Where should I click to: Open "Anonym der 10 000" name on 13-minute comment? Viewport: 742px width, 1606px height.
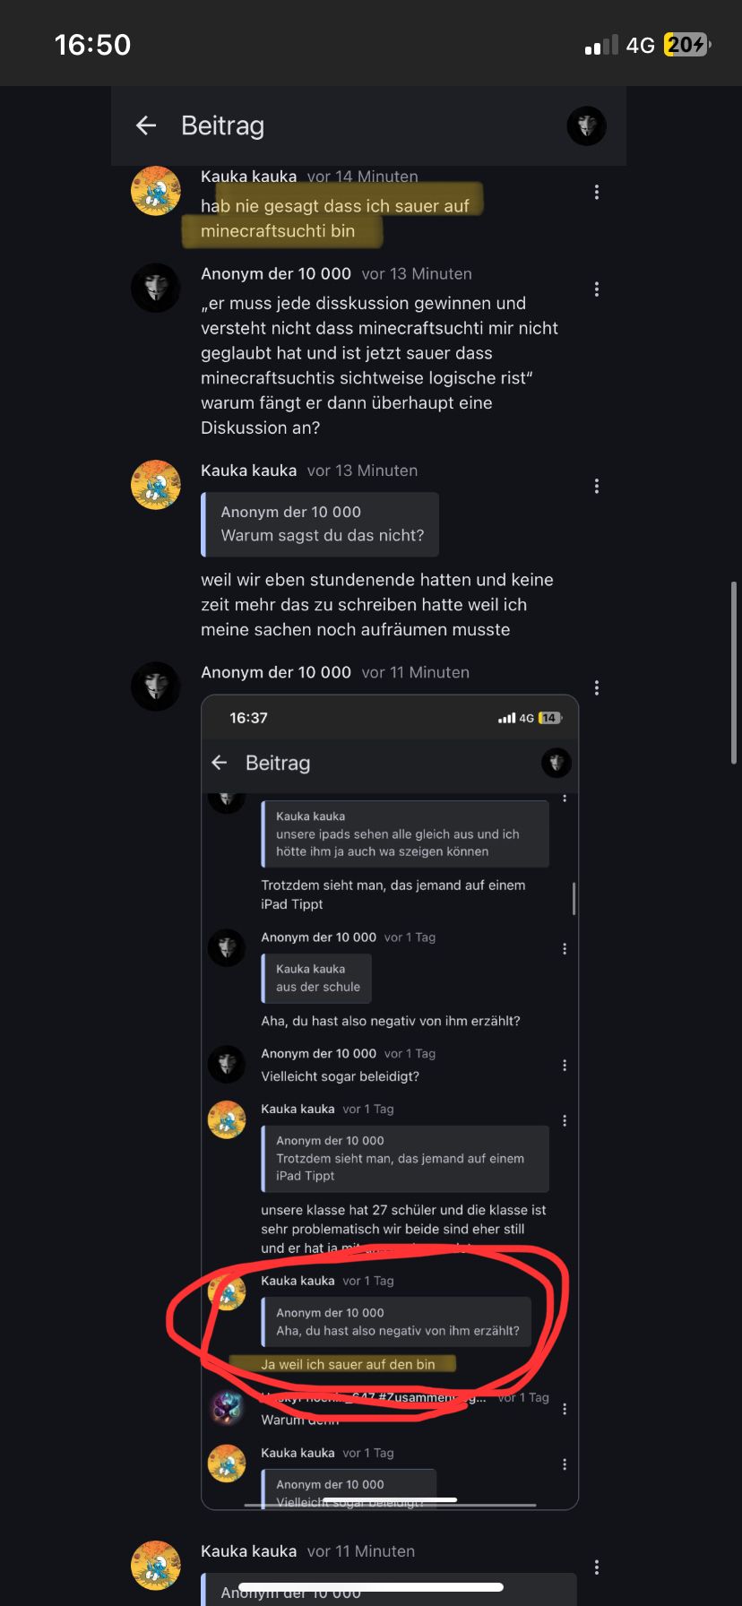point(276,274)
